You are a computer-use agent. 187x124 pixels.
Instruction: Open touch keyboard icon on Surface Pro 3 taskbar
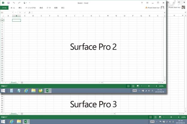pos(152,122)
